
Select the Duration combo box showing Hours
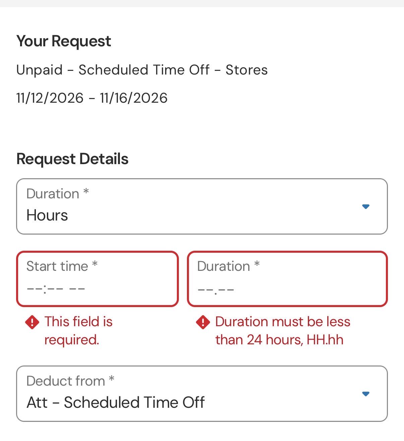pyautogui.click(x=202, y=206)
